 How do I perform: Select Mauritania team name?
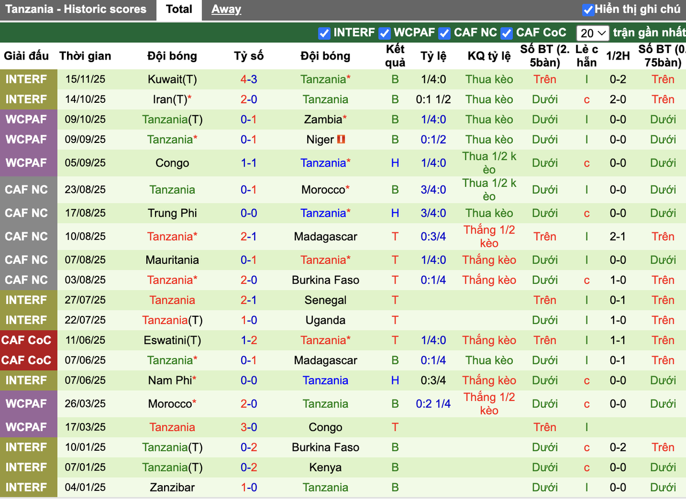pos(172,260)
